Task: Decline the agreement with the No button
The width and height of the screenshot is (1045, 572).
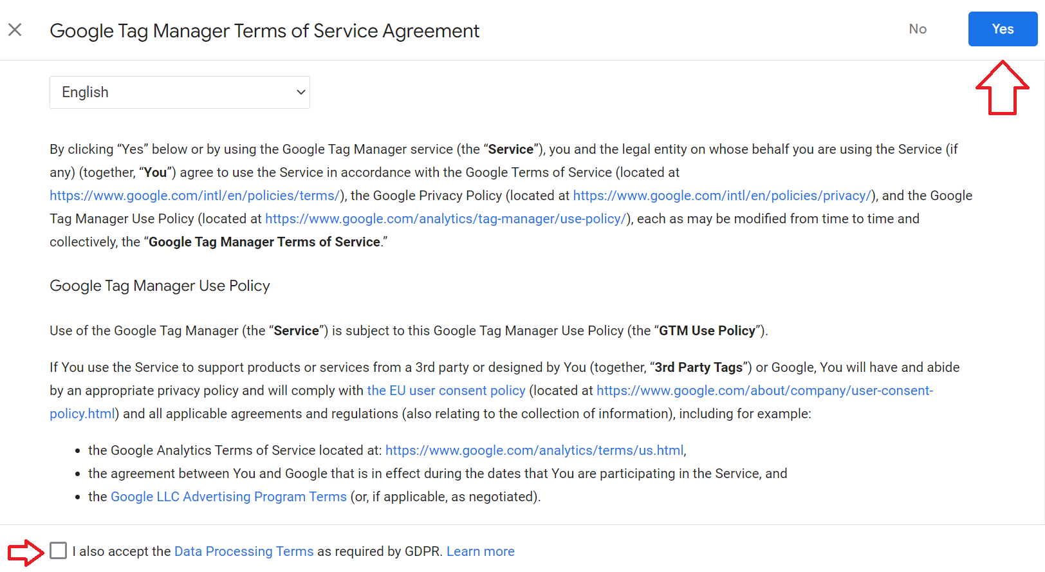Action: (918, 29)
